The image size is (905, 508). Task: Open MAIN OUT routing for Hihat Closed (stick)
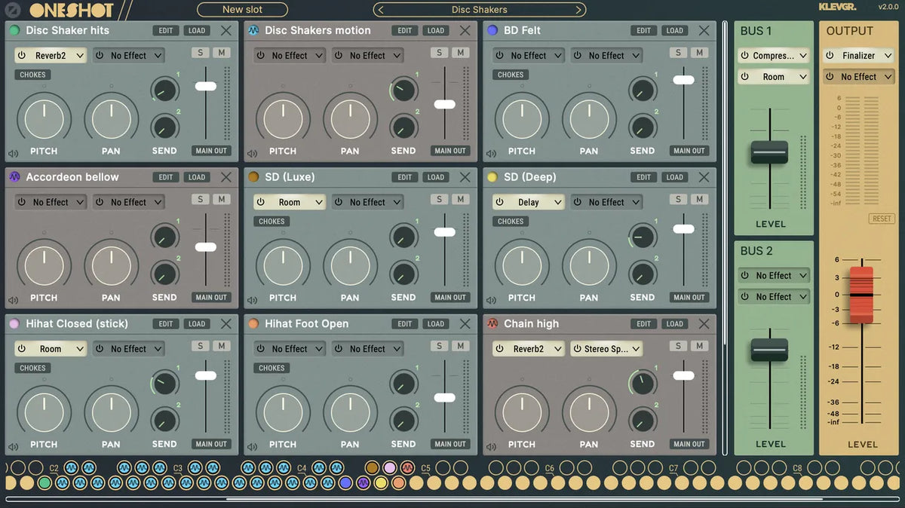pyautogui.click(x=211, y=444)
